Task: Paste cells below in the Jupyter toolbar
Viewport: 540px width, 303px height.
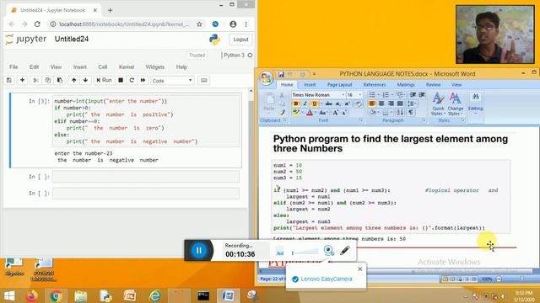Action: point(60,81)
